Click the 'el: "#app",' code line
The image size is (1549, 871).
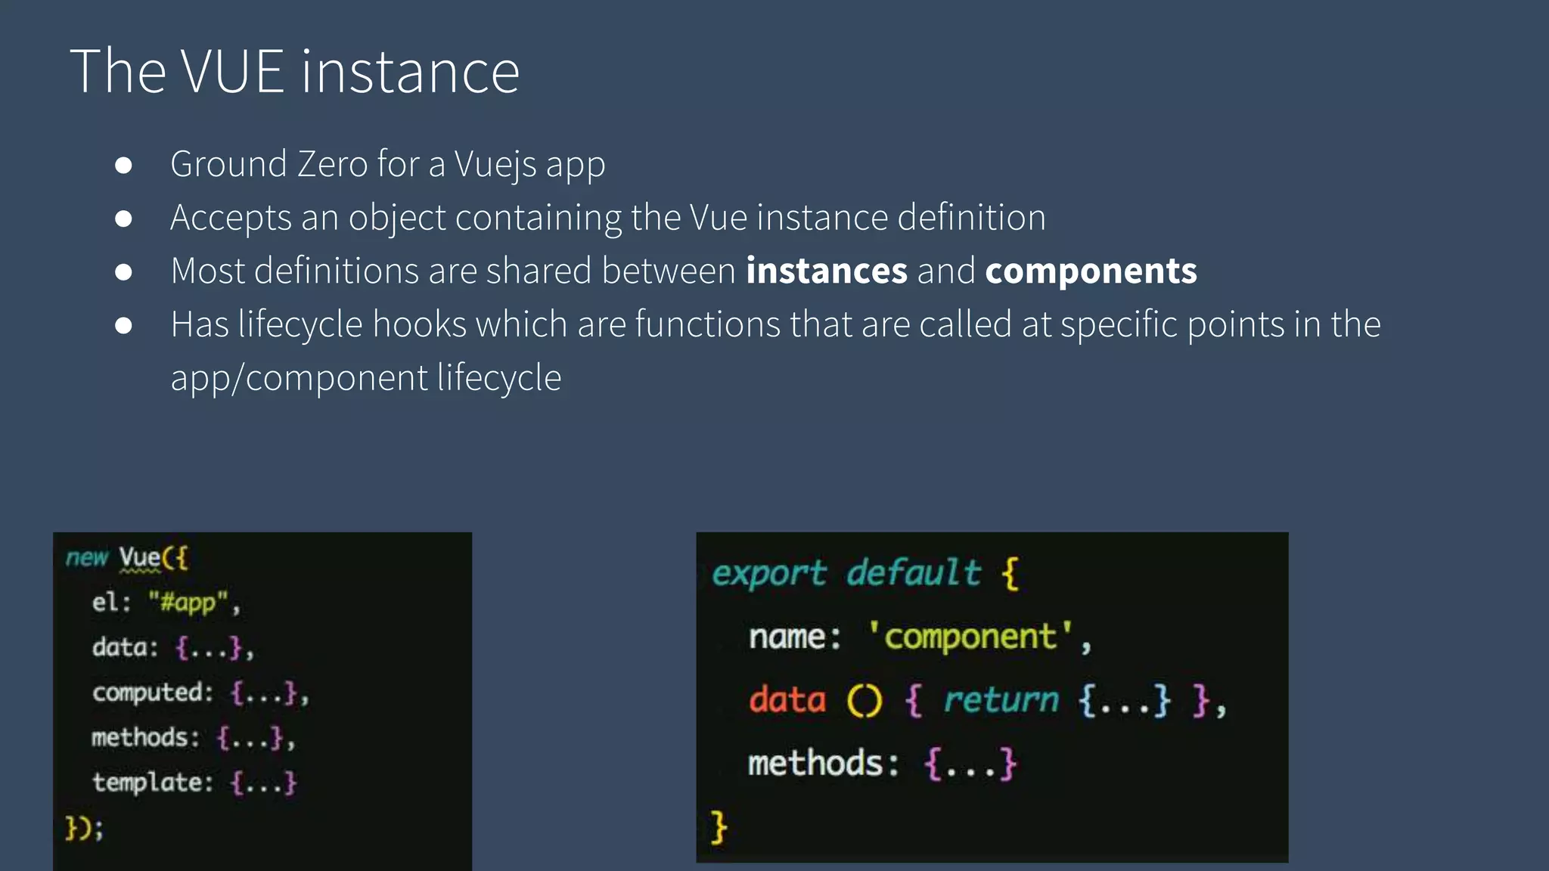click(x=166, y=603)
